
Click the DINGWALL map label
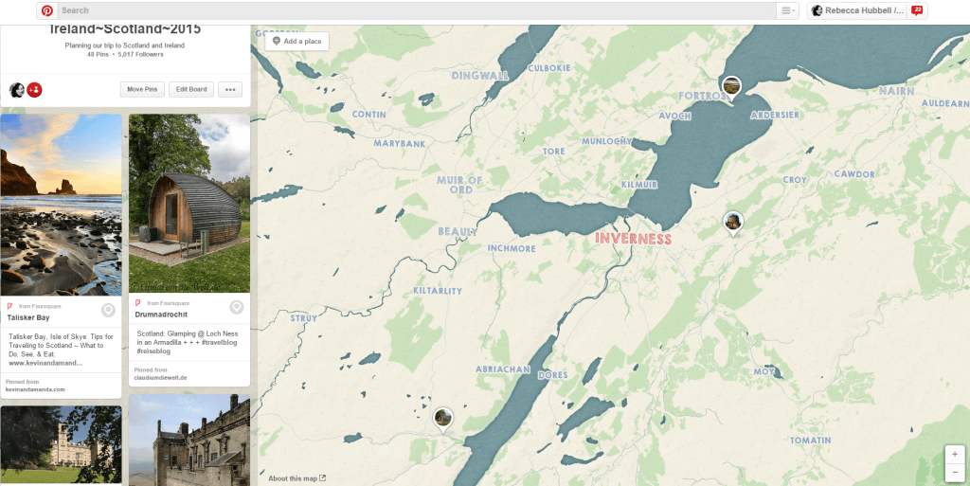tap(479, 76)
